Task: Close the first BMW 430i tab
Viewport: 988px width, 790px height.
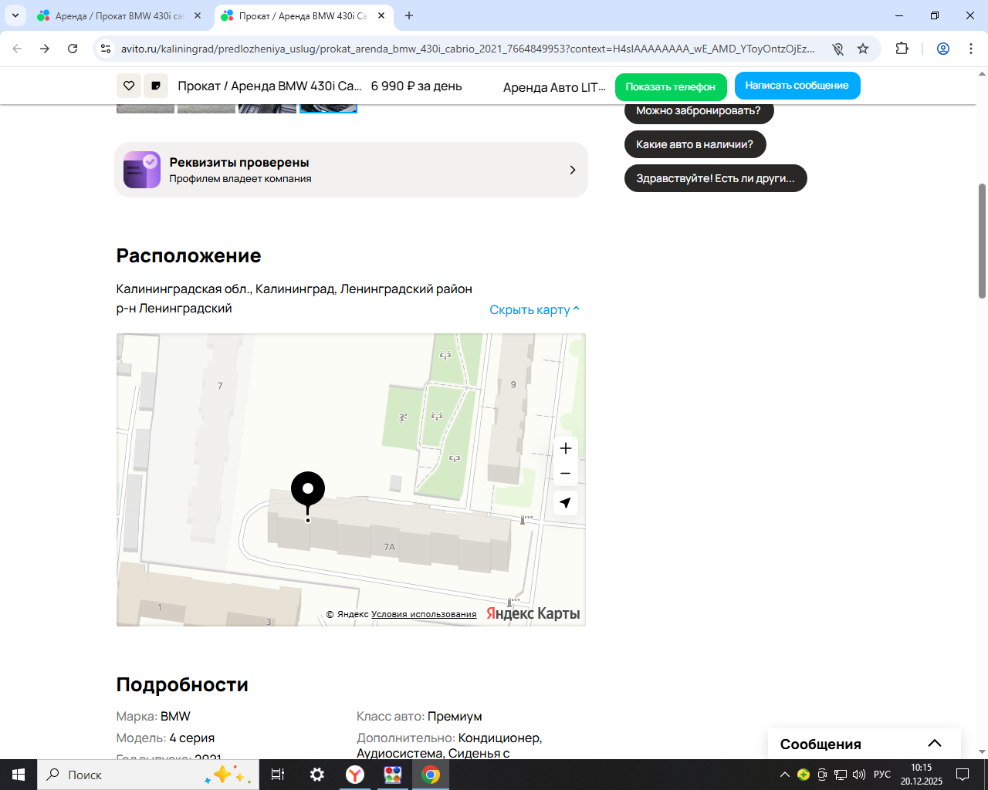Action: coord(198,15)
